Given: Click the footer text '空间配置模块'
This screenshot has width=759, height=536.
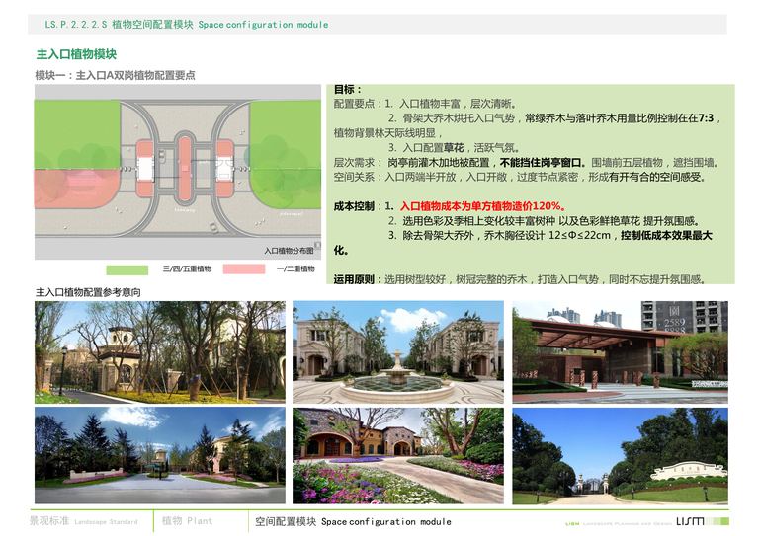Looking at the screenshot, I should (x=286, y=522).
